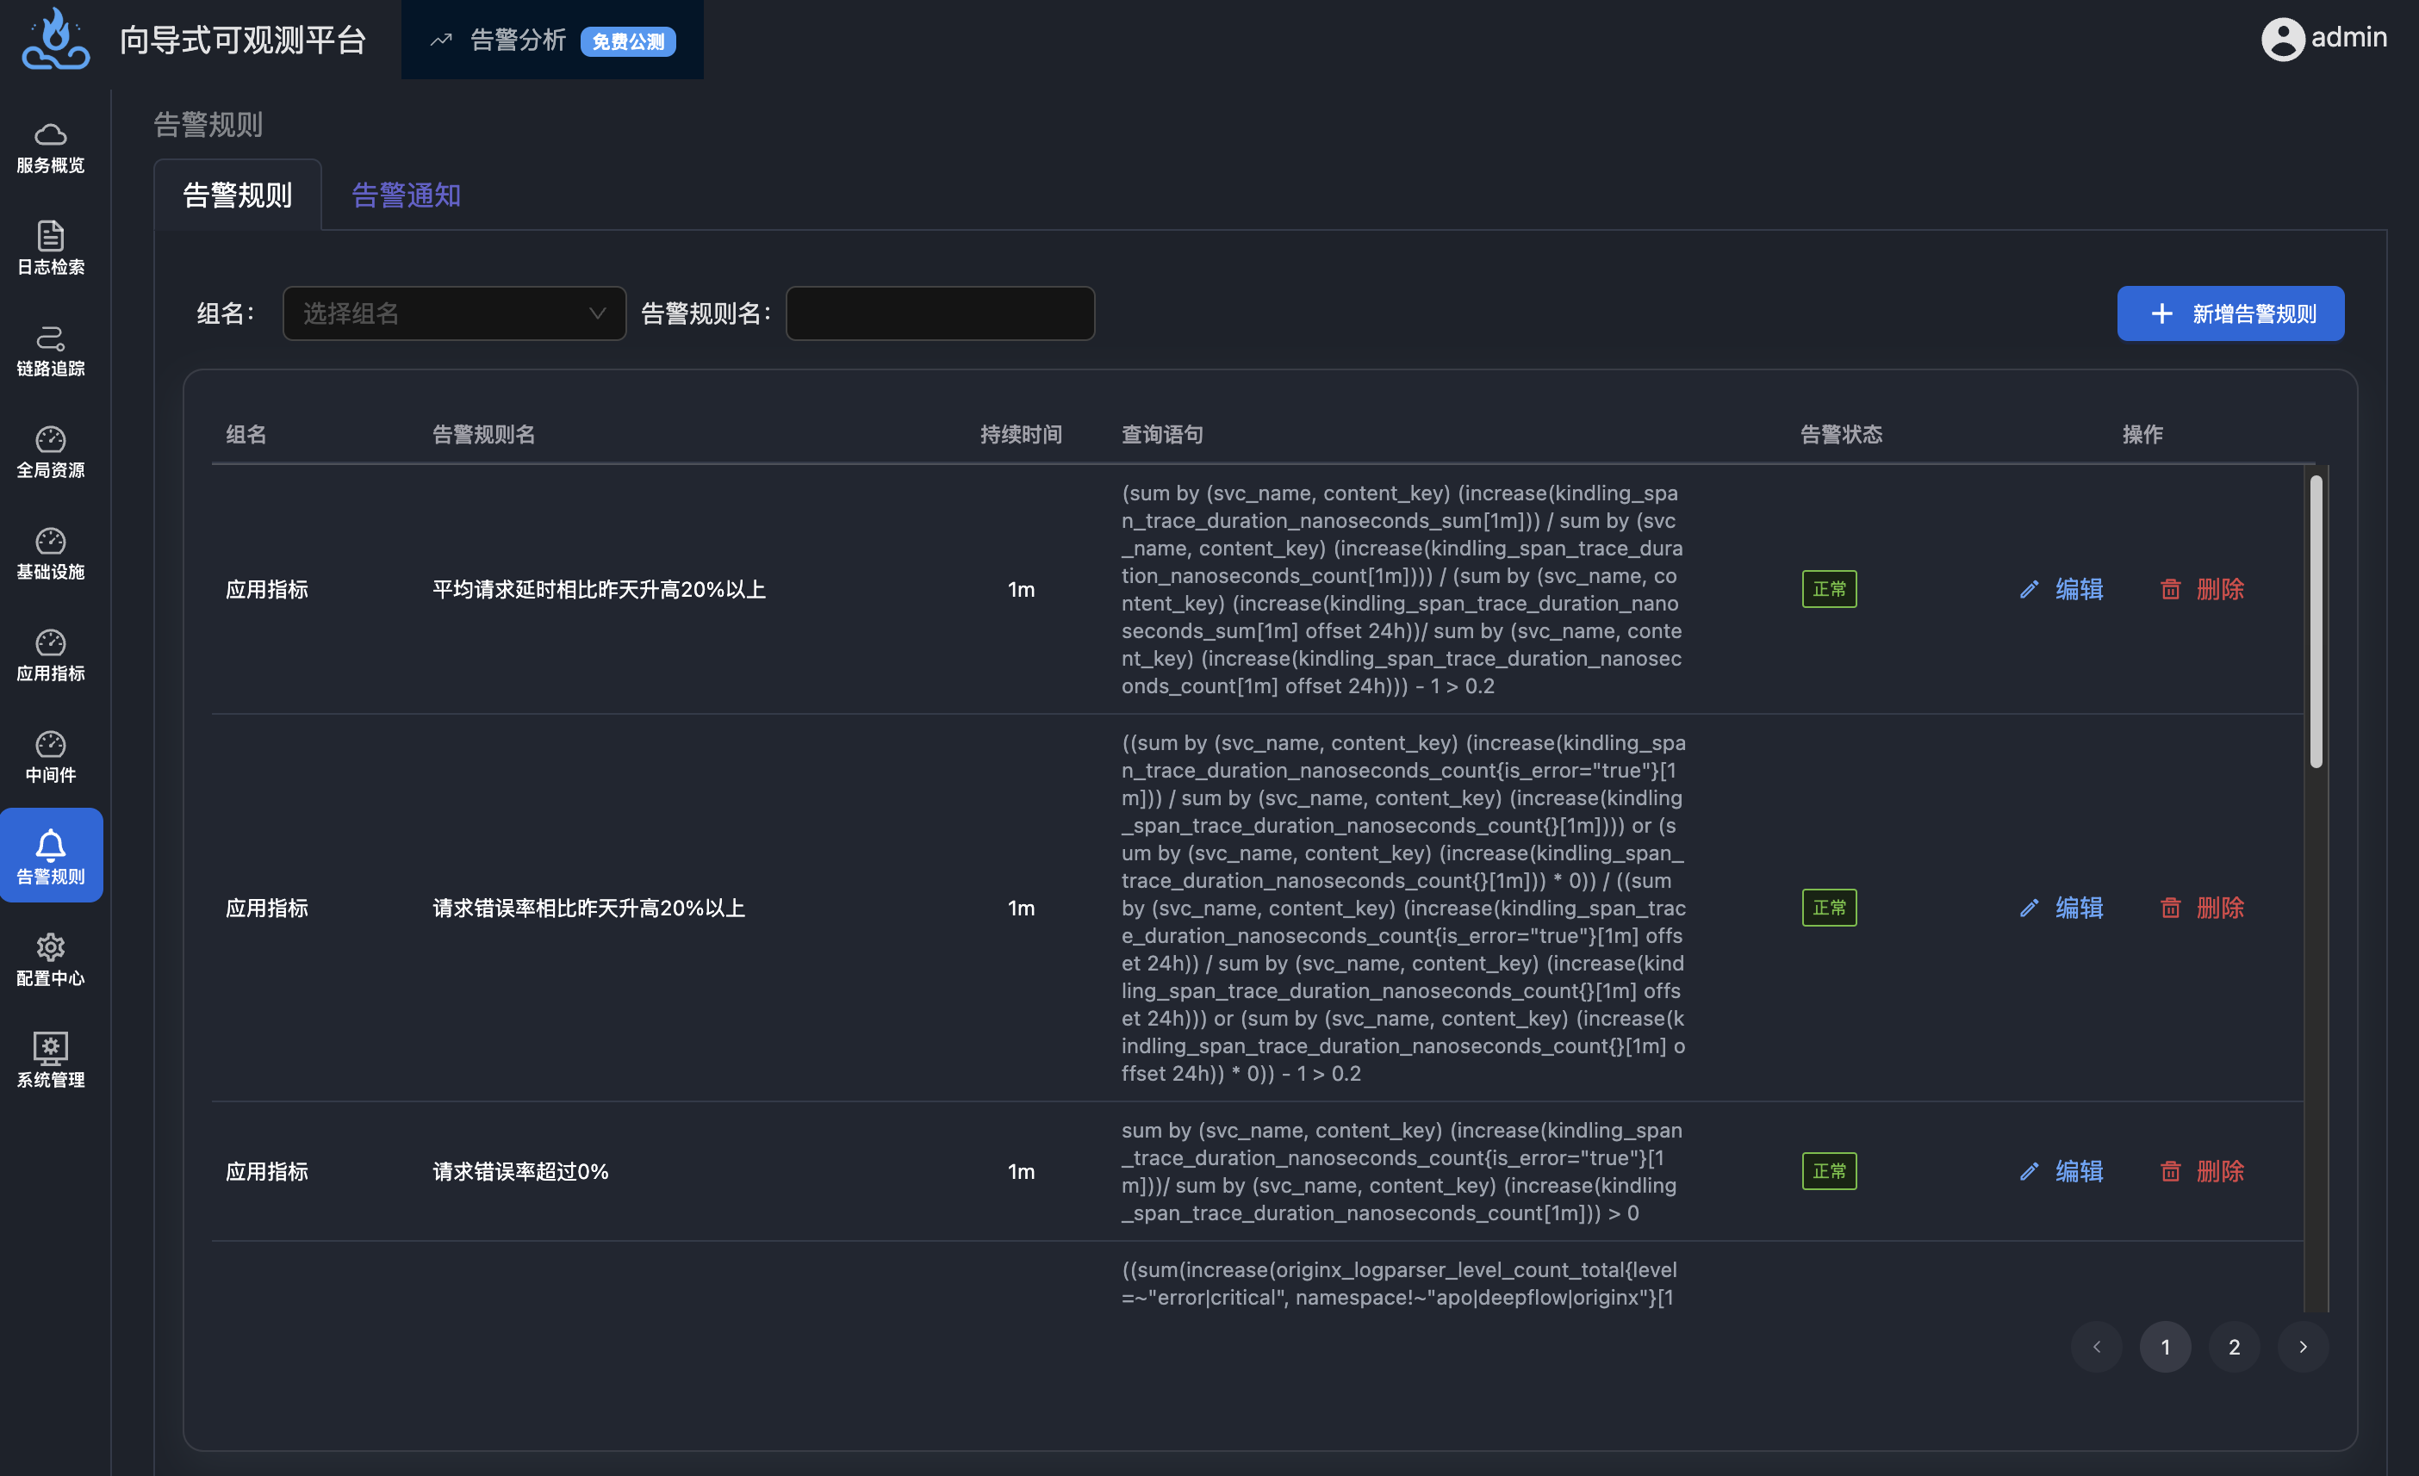Click 组名 column header

(246, 435)
